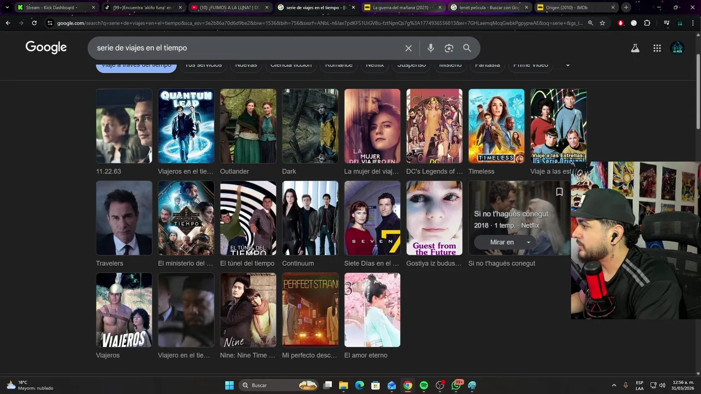This screenshot has width=701, height=394.
Task: Go back to previous page
Action: pyautogui.click(x=8, y=23)
